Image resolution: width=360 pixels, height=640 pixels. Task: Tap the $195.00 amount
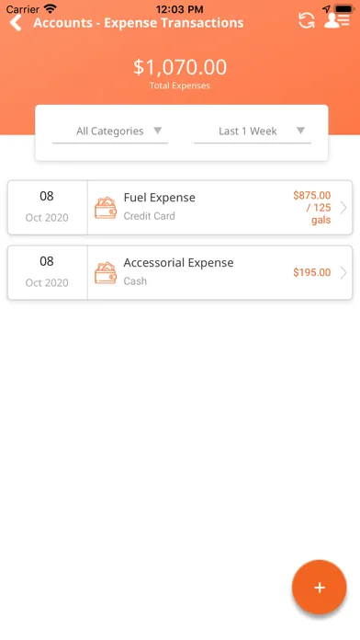[312, 272]
